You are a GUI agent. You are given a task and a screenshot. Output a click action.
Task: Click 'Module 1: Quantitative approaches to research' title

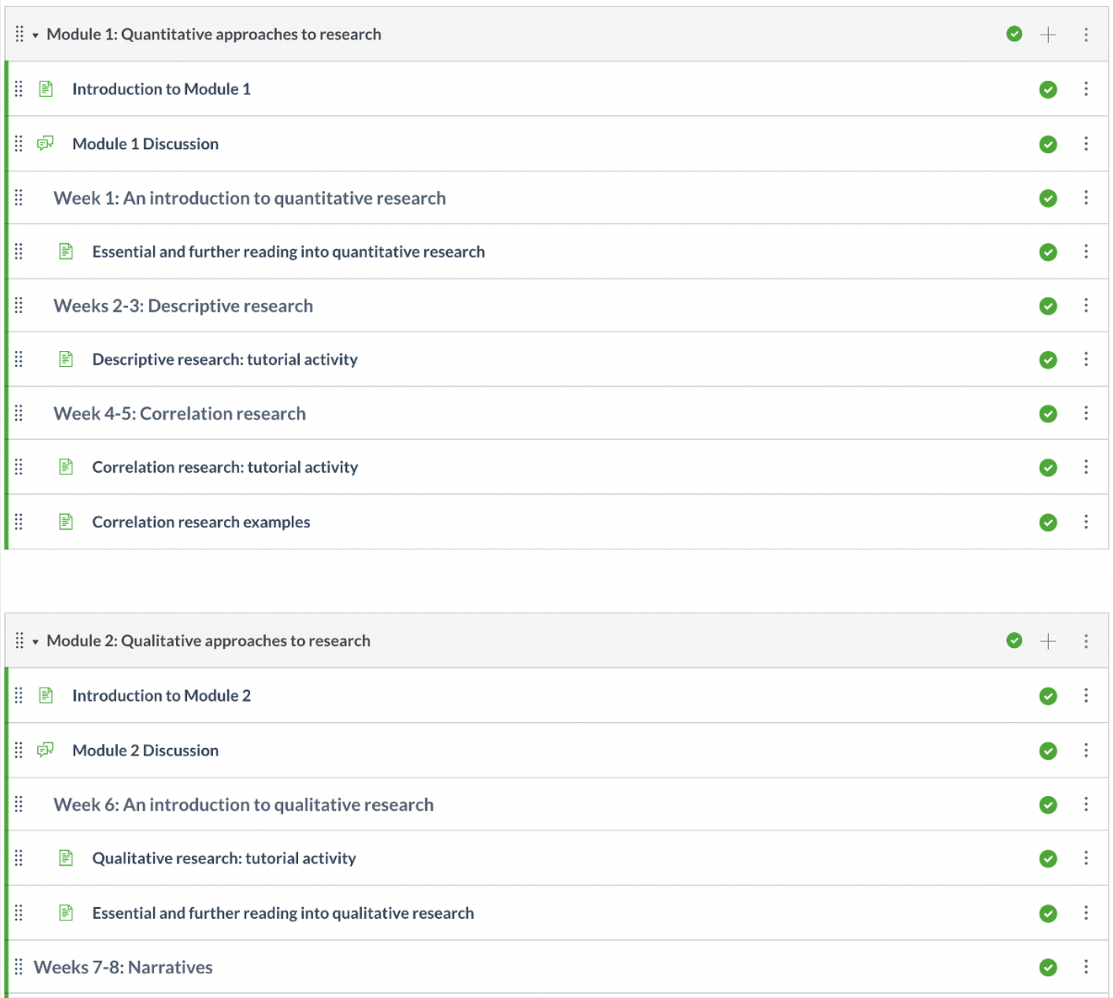click(x=214, y=35)
